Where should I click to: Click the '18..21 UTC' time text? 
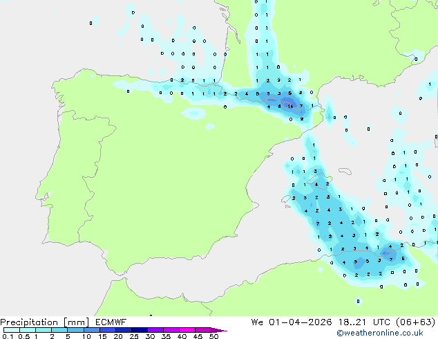(x=365, y=322)
